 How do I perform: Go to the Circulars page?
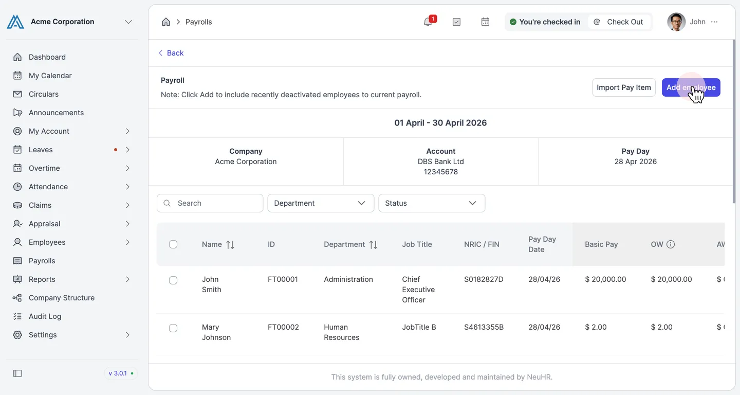tap(72, 94)
